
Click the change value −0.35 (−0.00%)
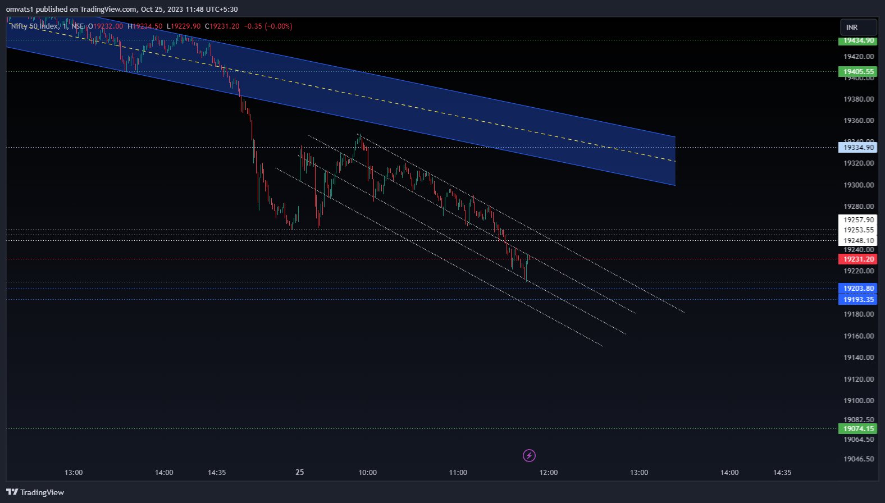click(268, 26)
